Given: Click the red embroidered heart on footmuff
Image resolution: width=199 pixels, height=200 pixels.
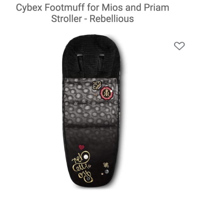Looking at the screenshot, I should [81, 147].
